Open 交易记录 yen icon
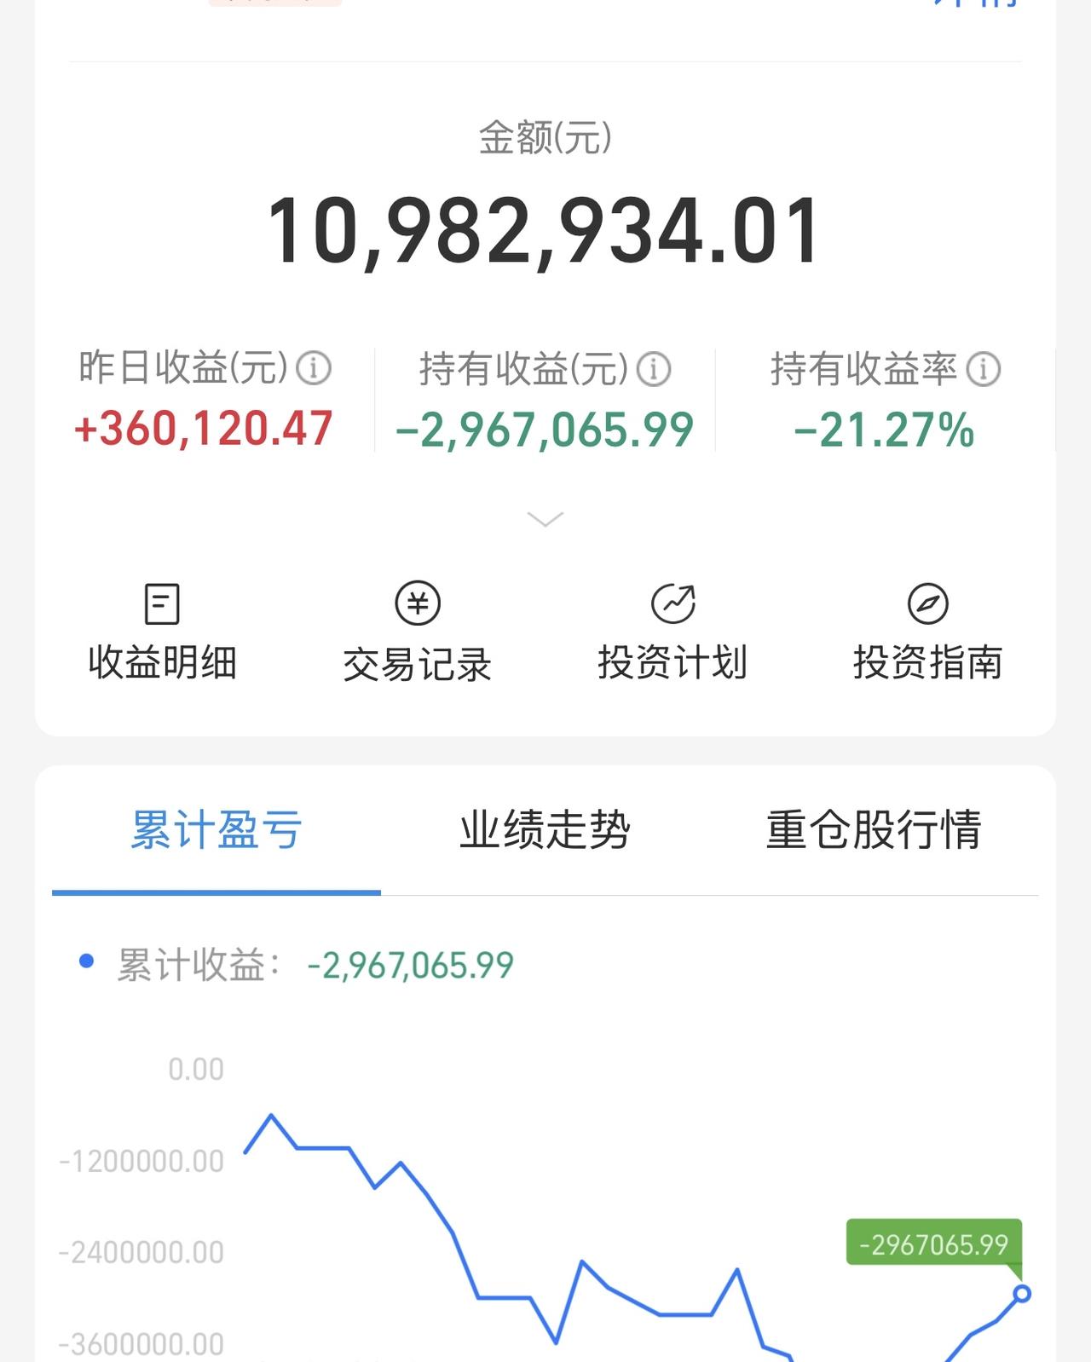 tap(418, 603)
